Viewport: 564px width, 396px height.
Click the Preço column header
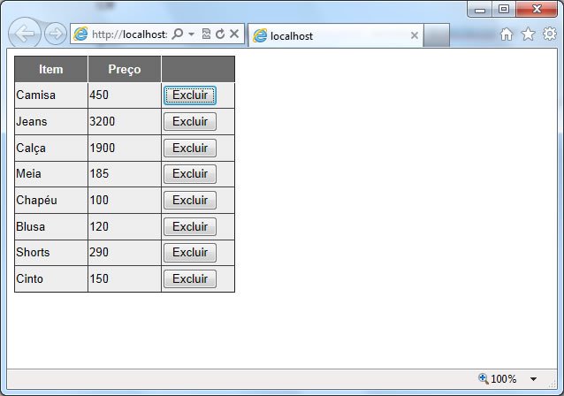pyautogui.click(x=125, y=69)
